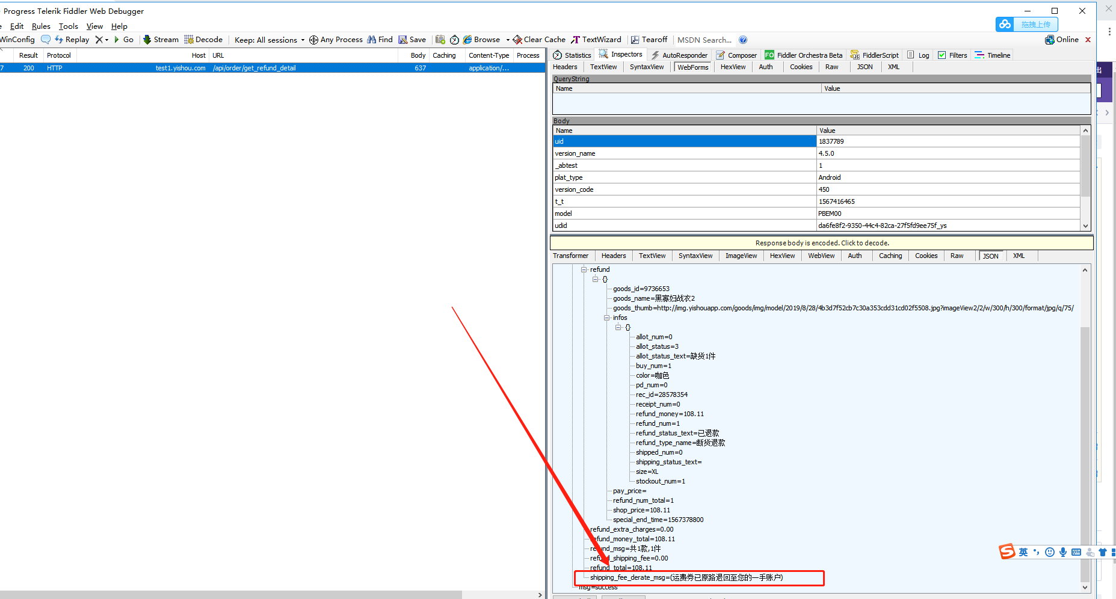Screen dimensions: 1116x599
Task: Select Any Process target picker
Action: (x=336, y=40)
